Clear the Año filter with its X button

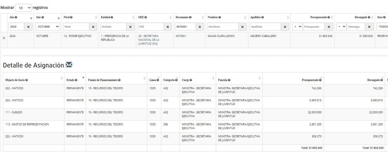[x=28, y=27]
